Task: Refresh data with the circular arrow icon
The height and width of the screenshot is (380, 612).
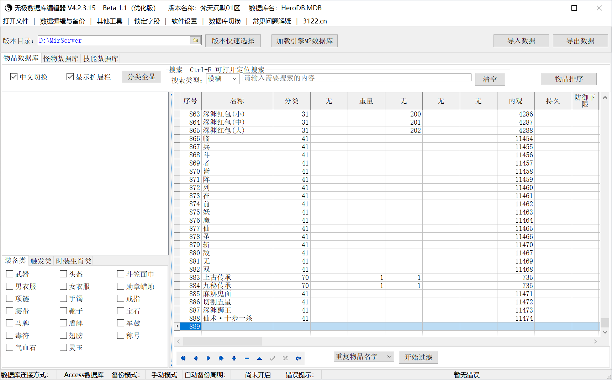Action: pos(298,358)
